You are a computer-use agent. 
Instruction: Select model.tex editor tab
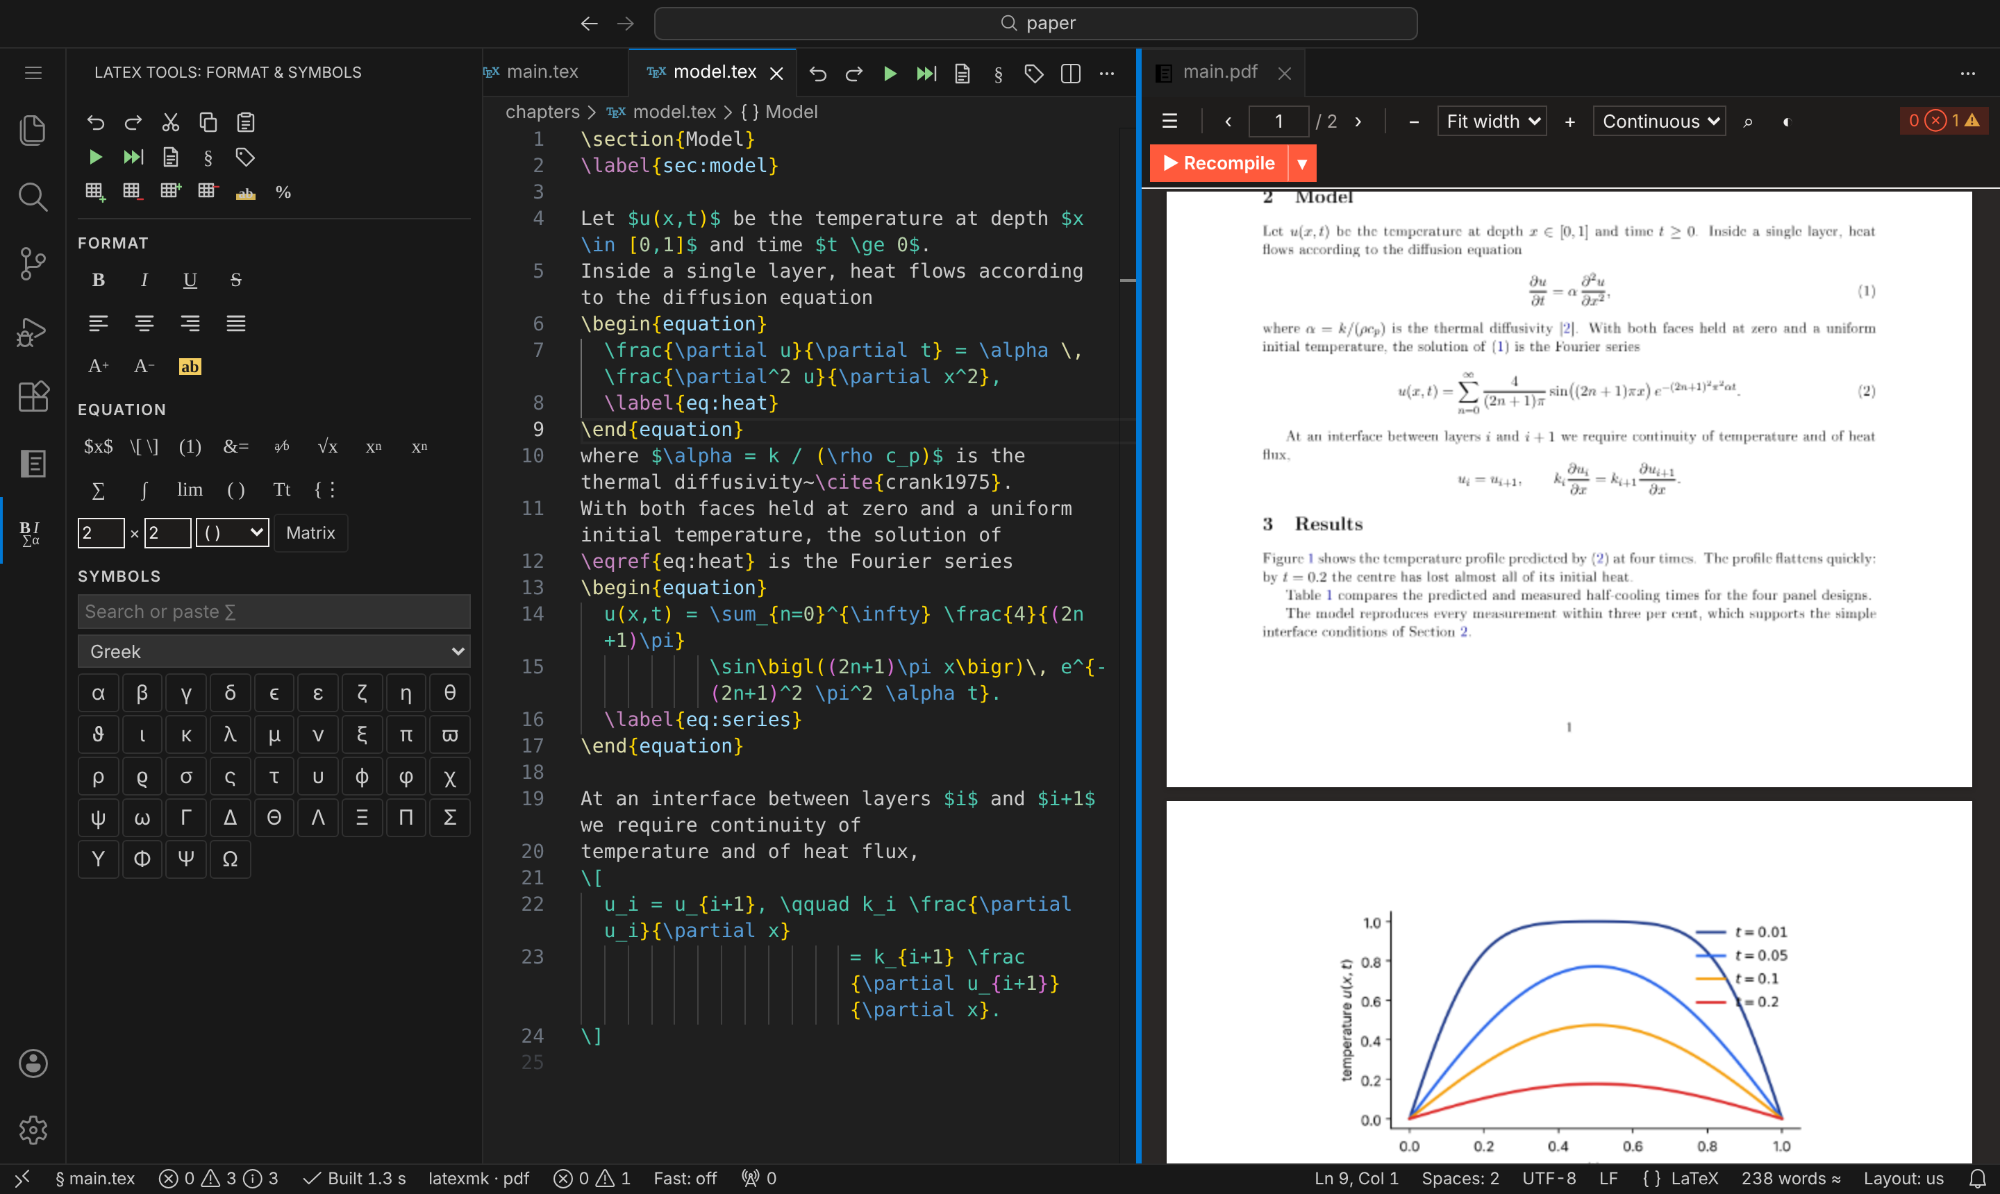[x=714, y=72]
